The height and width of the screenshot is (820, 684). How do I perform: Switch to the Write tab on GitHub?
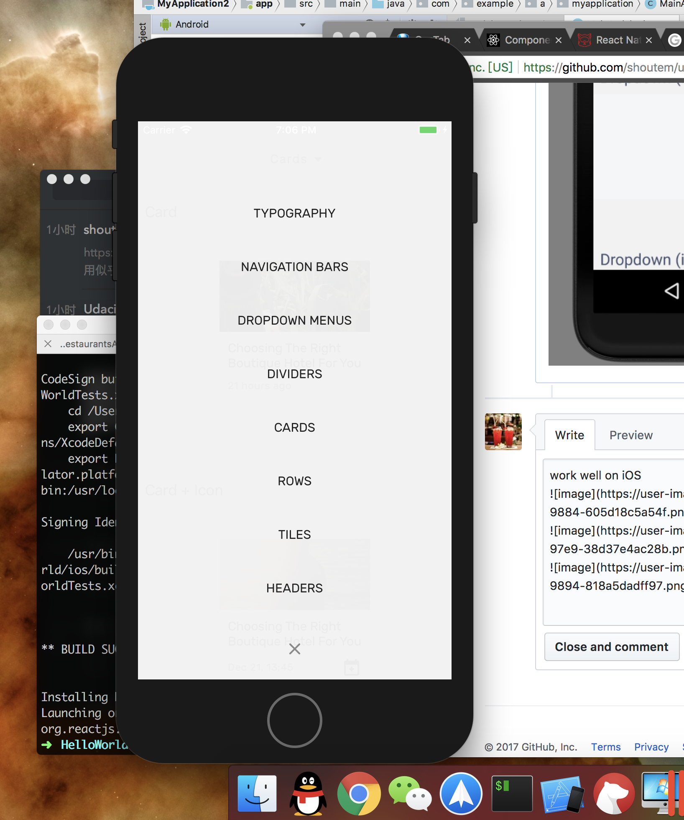pyautogui.click(x=569, y=435)
